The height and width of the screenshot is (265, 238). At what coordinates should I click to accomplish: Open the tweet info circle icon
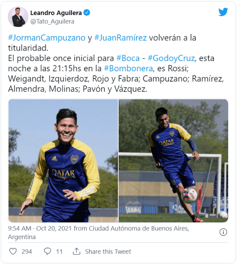223,232
